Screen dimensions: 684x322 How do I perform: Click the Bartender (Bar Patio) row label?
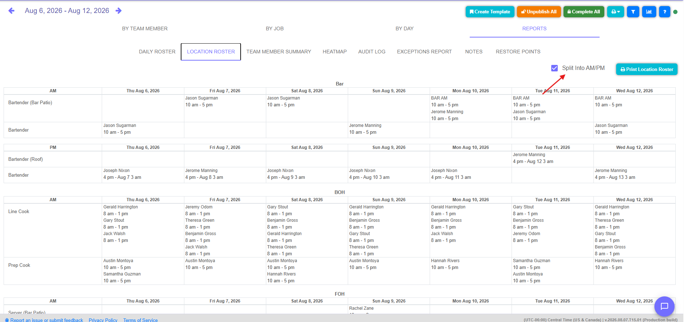(x=30, y=103)
